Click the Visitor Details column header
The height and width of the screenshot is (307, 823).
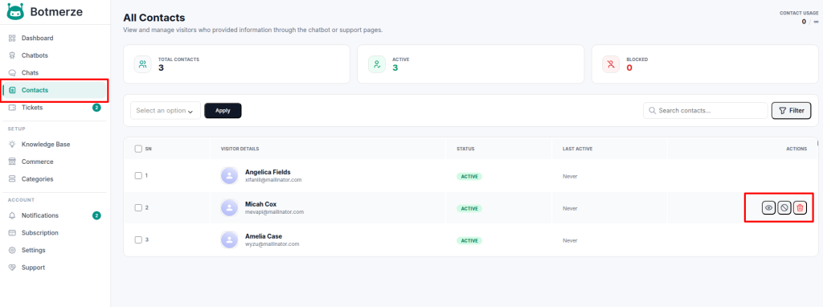click(240, 149)
